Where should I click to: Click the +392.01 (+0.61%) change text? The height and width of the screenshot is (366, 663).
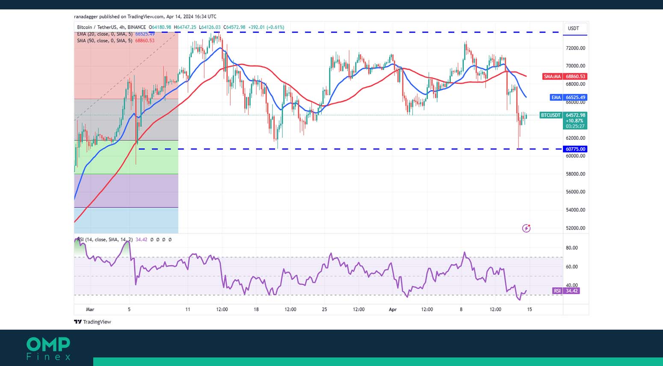[266, 27]
